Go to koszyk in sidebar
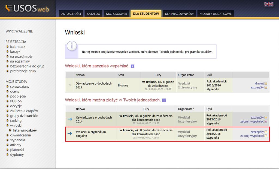 click(x=15, y=52)
